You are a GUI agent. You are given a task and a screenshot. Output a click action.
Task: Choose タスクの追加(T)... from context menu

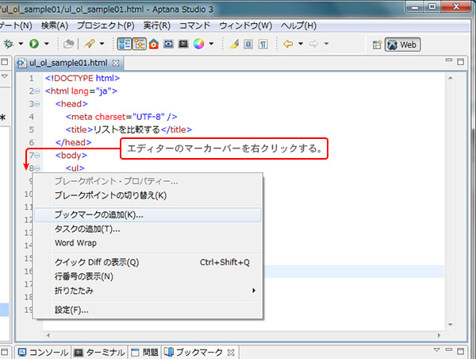[148, 229]
